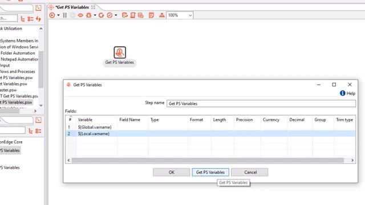Click maximize icon of upper left panel
Image resolution: width=365 pixels, height=205 pixels.
coord(38,8)
